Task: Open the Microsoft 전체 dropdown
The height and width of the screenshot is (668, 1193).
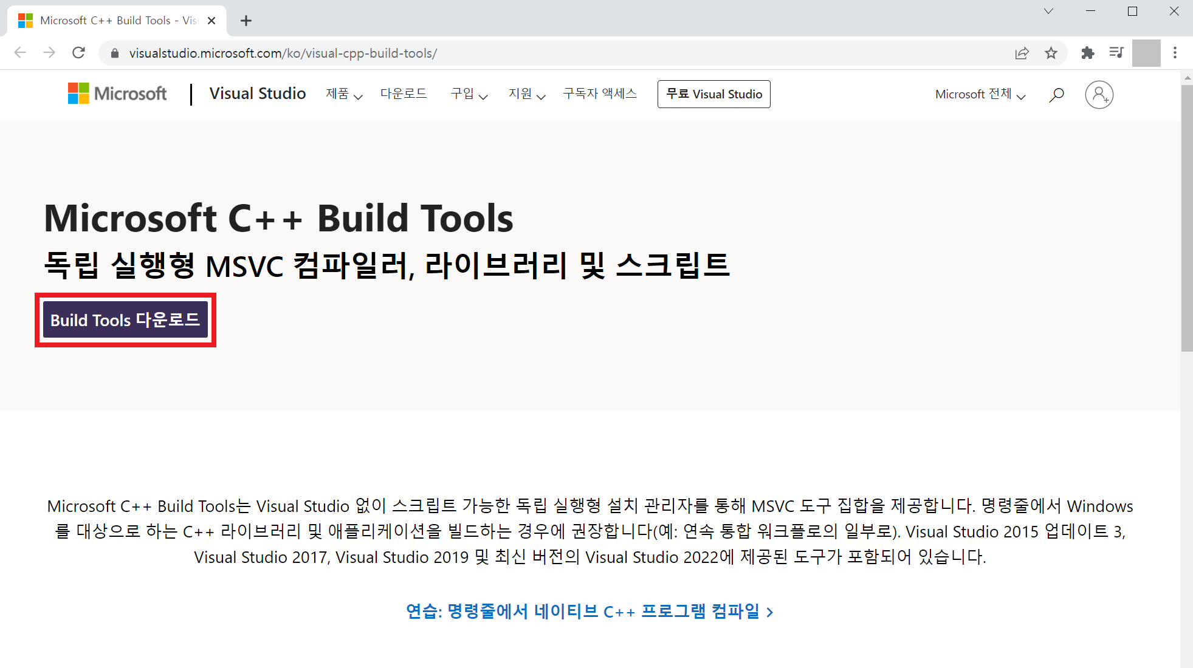Action: coord(980,95)
